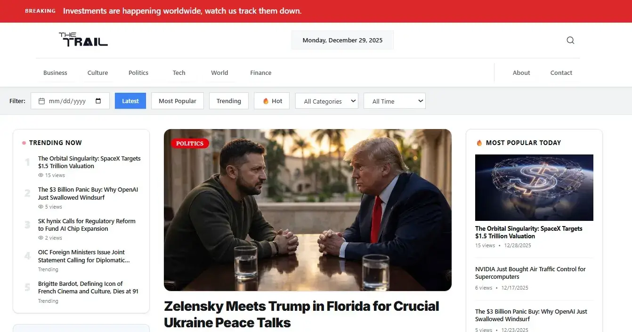
Task: Click the red dot beside Trending Now
Action: (x=24, y=143)
